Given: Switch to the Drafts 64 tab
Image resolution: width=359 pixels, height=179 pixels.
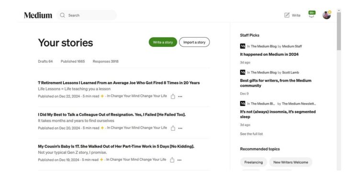Looking at the screenshot, I should (x=45, y=61).
